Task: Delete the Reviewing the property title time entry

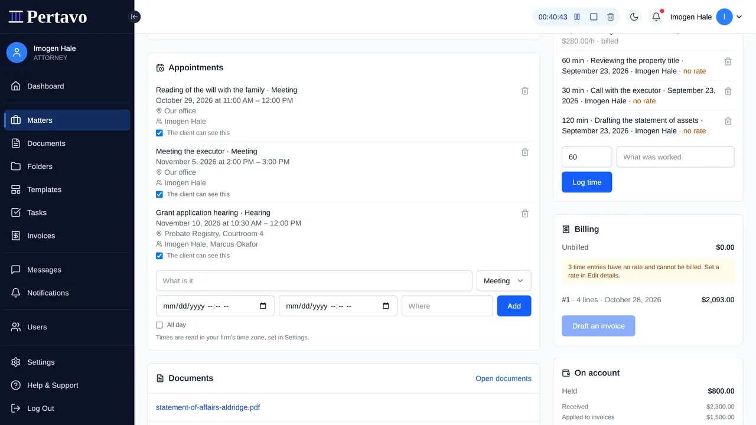Action: [728, 61]
